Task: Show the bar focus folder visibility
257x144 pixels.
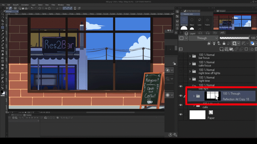Action: pyautogui.click(x=181, y=56)
